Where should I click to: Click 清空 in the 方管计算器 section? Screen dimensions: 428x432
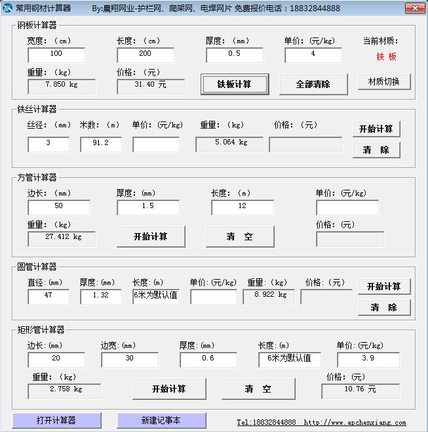point(240,236)
